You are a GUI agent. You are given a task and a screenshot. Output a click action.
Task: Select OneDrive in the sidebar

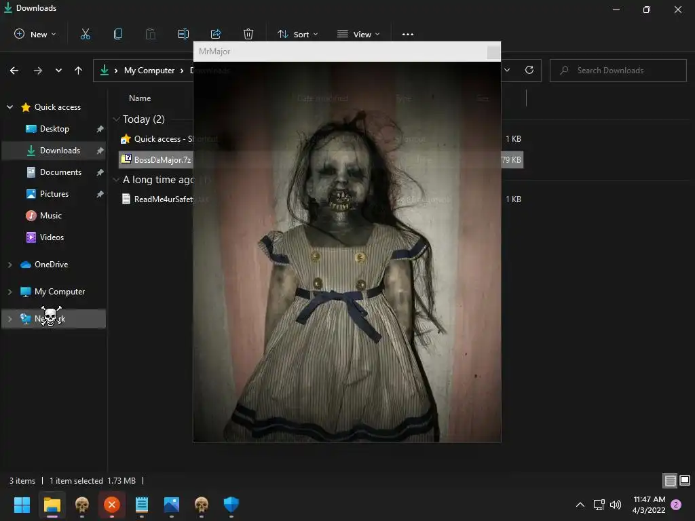(51, 265)
